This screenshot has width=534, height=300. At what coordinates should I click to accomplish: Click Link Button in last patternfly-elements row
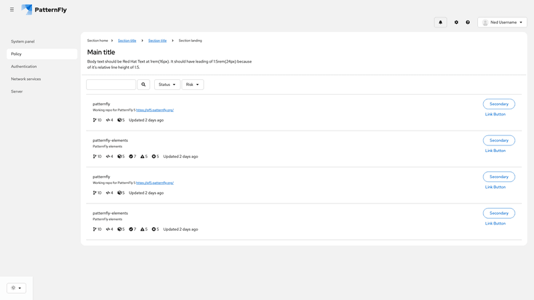(x=495, y=223)
